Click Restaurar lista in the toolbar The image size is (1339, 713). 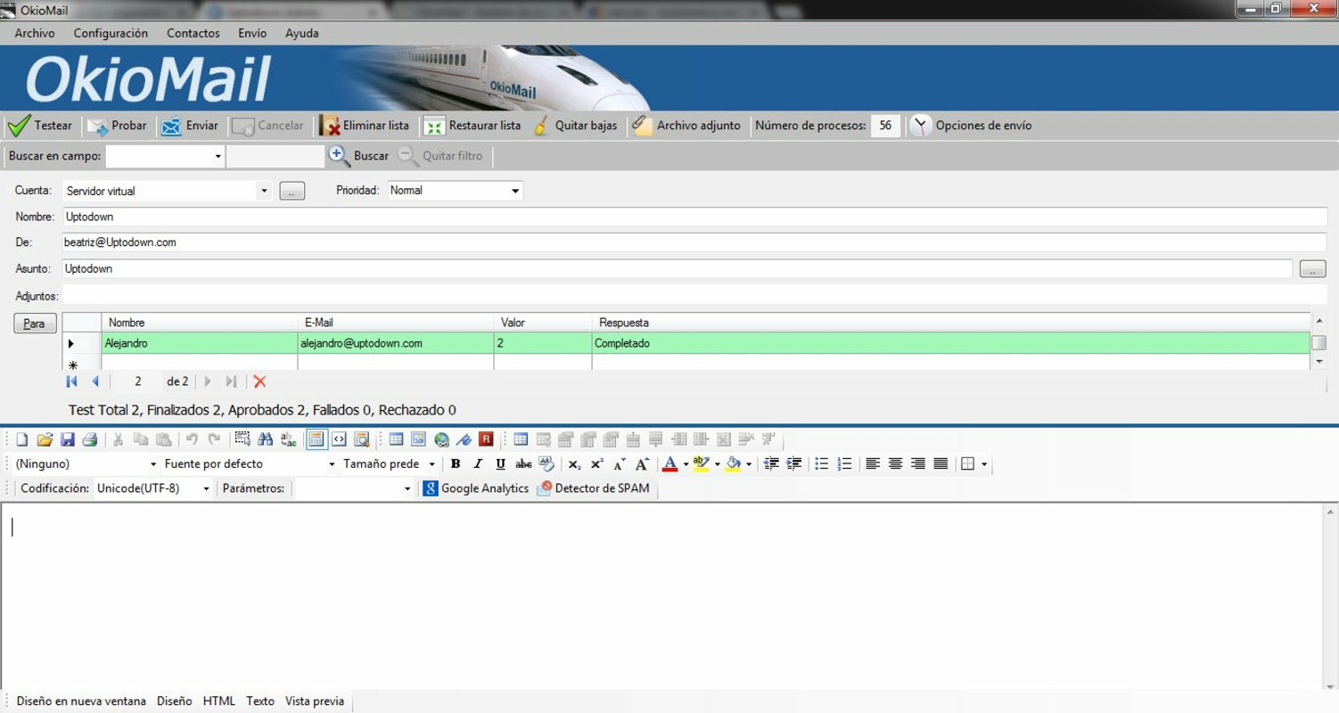[472, 126]
